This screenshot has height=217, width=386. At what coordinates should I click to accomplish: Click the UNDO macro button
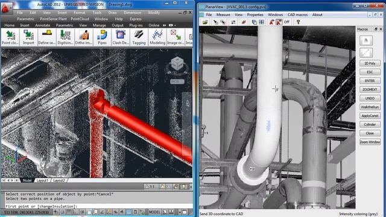point(370,98)
